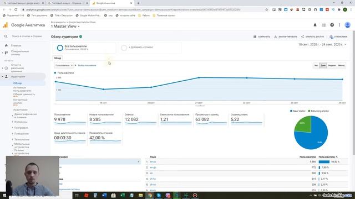Viewport: 355px width, 199px height.
Task: Click green Returning Visitor pie slice
Action: pos(303,124)
